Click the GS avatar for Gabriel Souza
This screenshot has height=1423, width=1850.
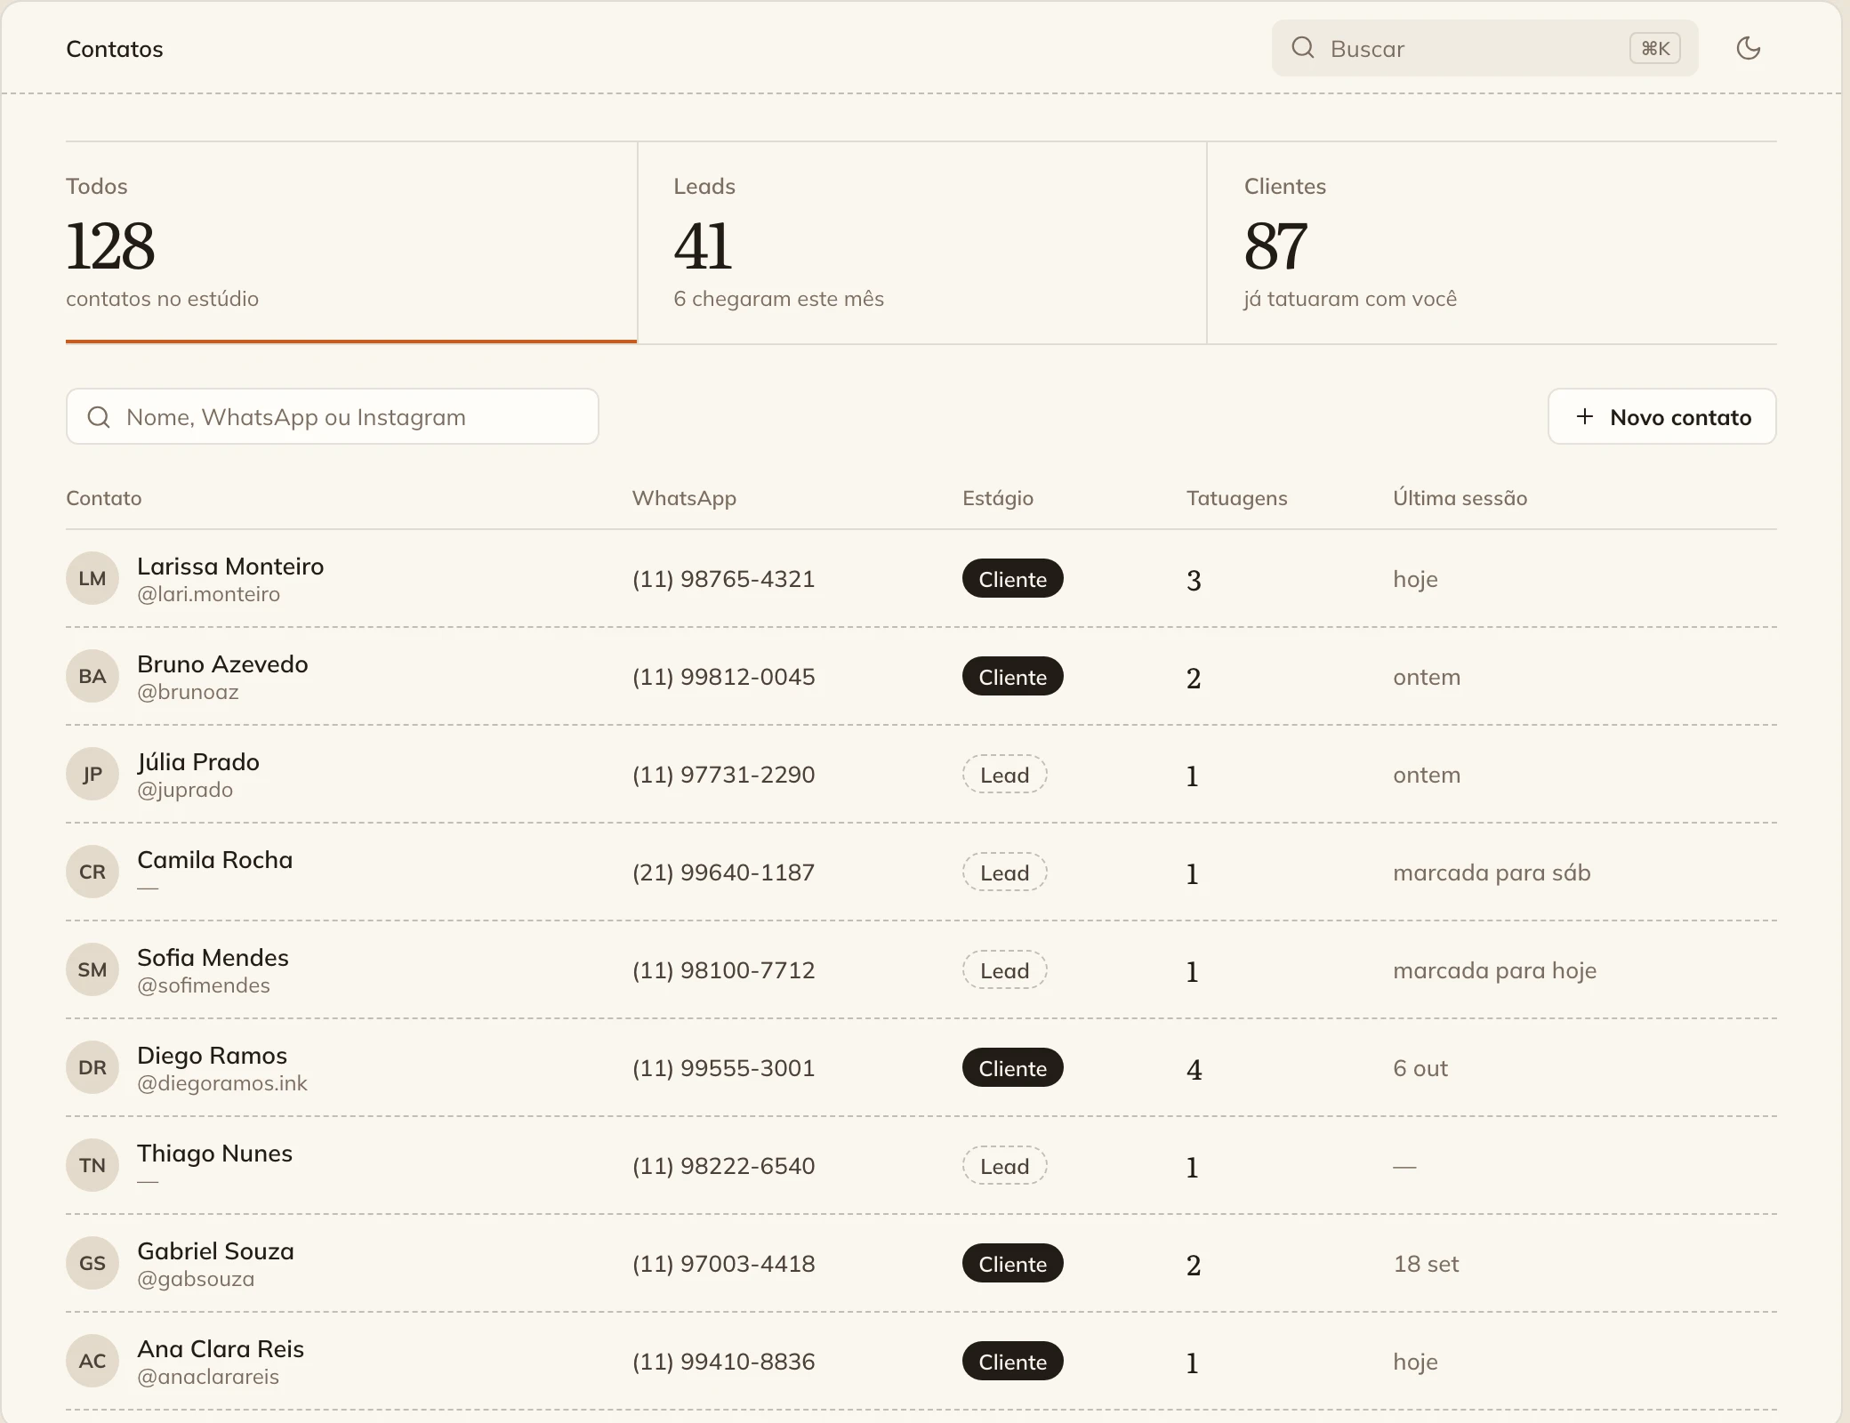coord(92,1263)
